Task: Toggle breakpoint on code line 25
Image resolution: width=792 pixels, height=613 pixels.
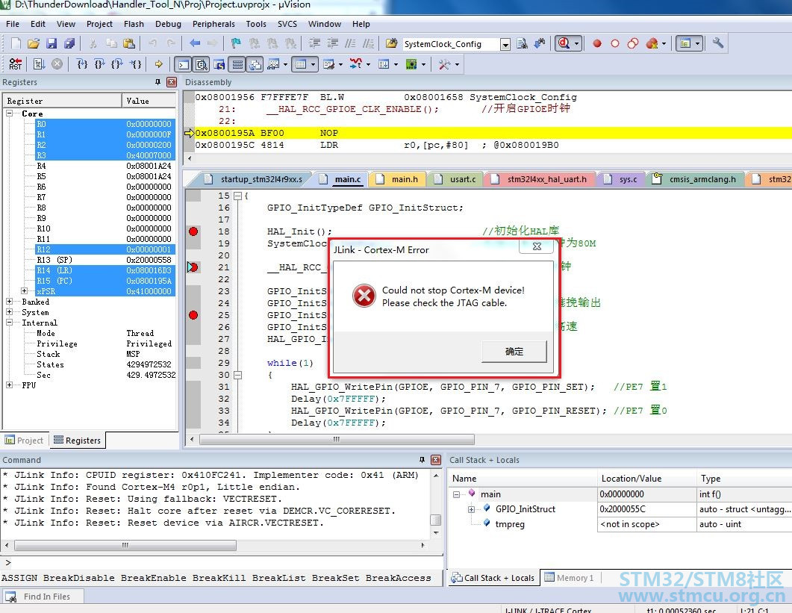Action: coord(193,315)
